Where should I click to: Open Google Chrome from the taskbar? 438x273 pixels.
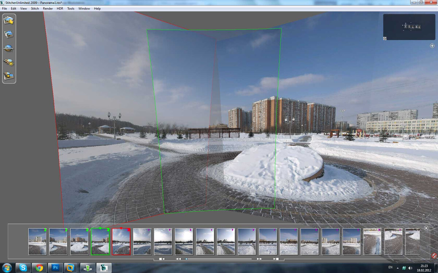(39, 268)
